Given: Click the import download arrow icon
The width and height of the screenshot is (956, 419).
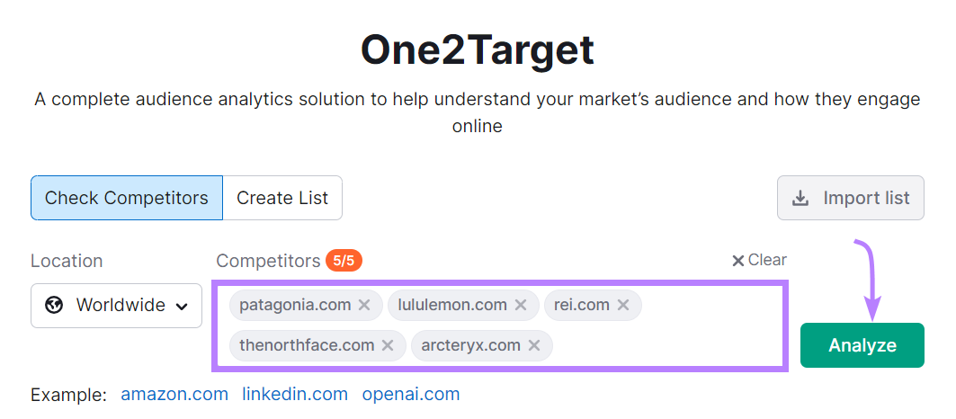Looking at the screenshot, I should 800,198.
